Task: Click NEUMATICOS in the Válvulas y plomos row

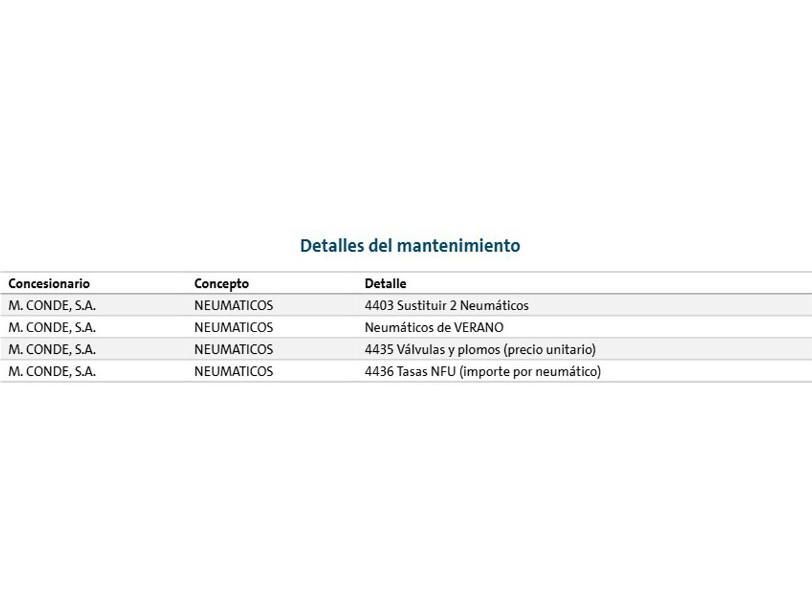Action: coord(233,349)
